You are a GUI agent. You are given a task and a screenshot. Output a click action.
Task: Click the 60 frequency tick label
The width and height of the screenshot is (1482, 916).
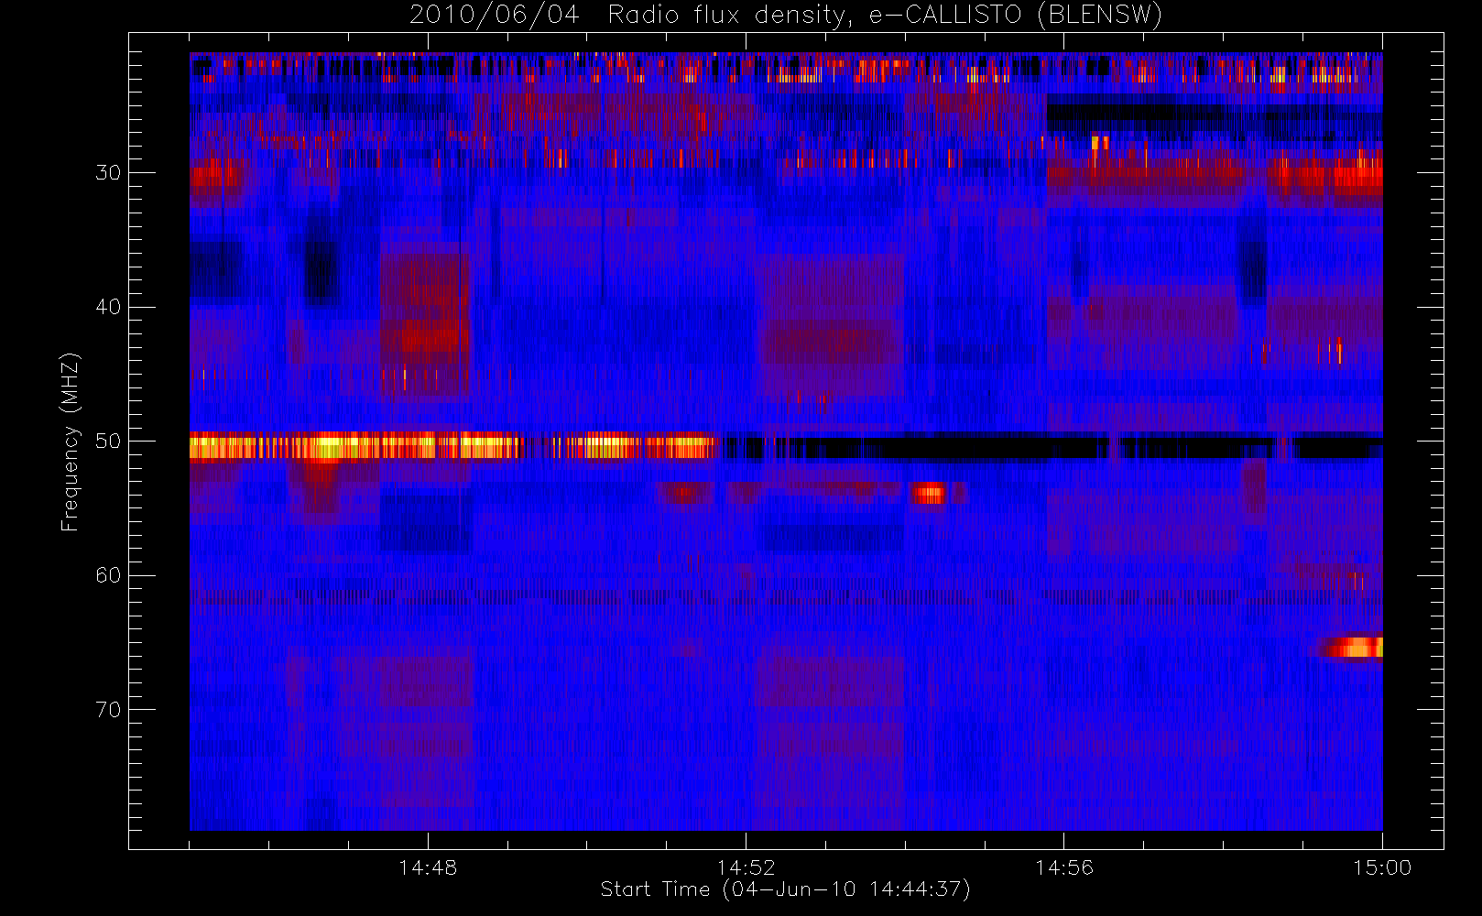(x=108, y=575)
